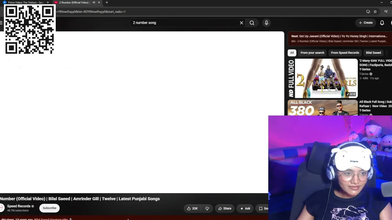
Task: Open 'All Black Full Song' title link
Action: 375,106
